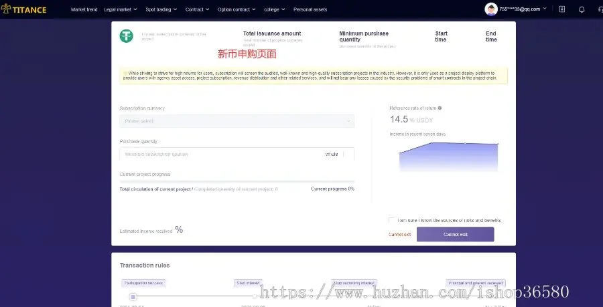Viewport: 603px width, 307px height.
Task: Click the user avatar picture
Action: 491,9
